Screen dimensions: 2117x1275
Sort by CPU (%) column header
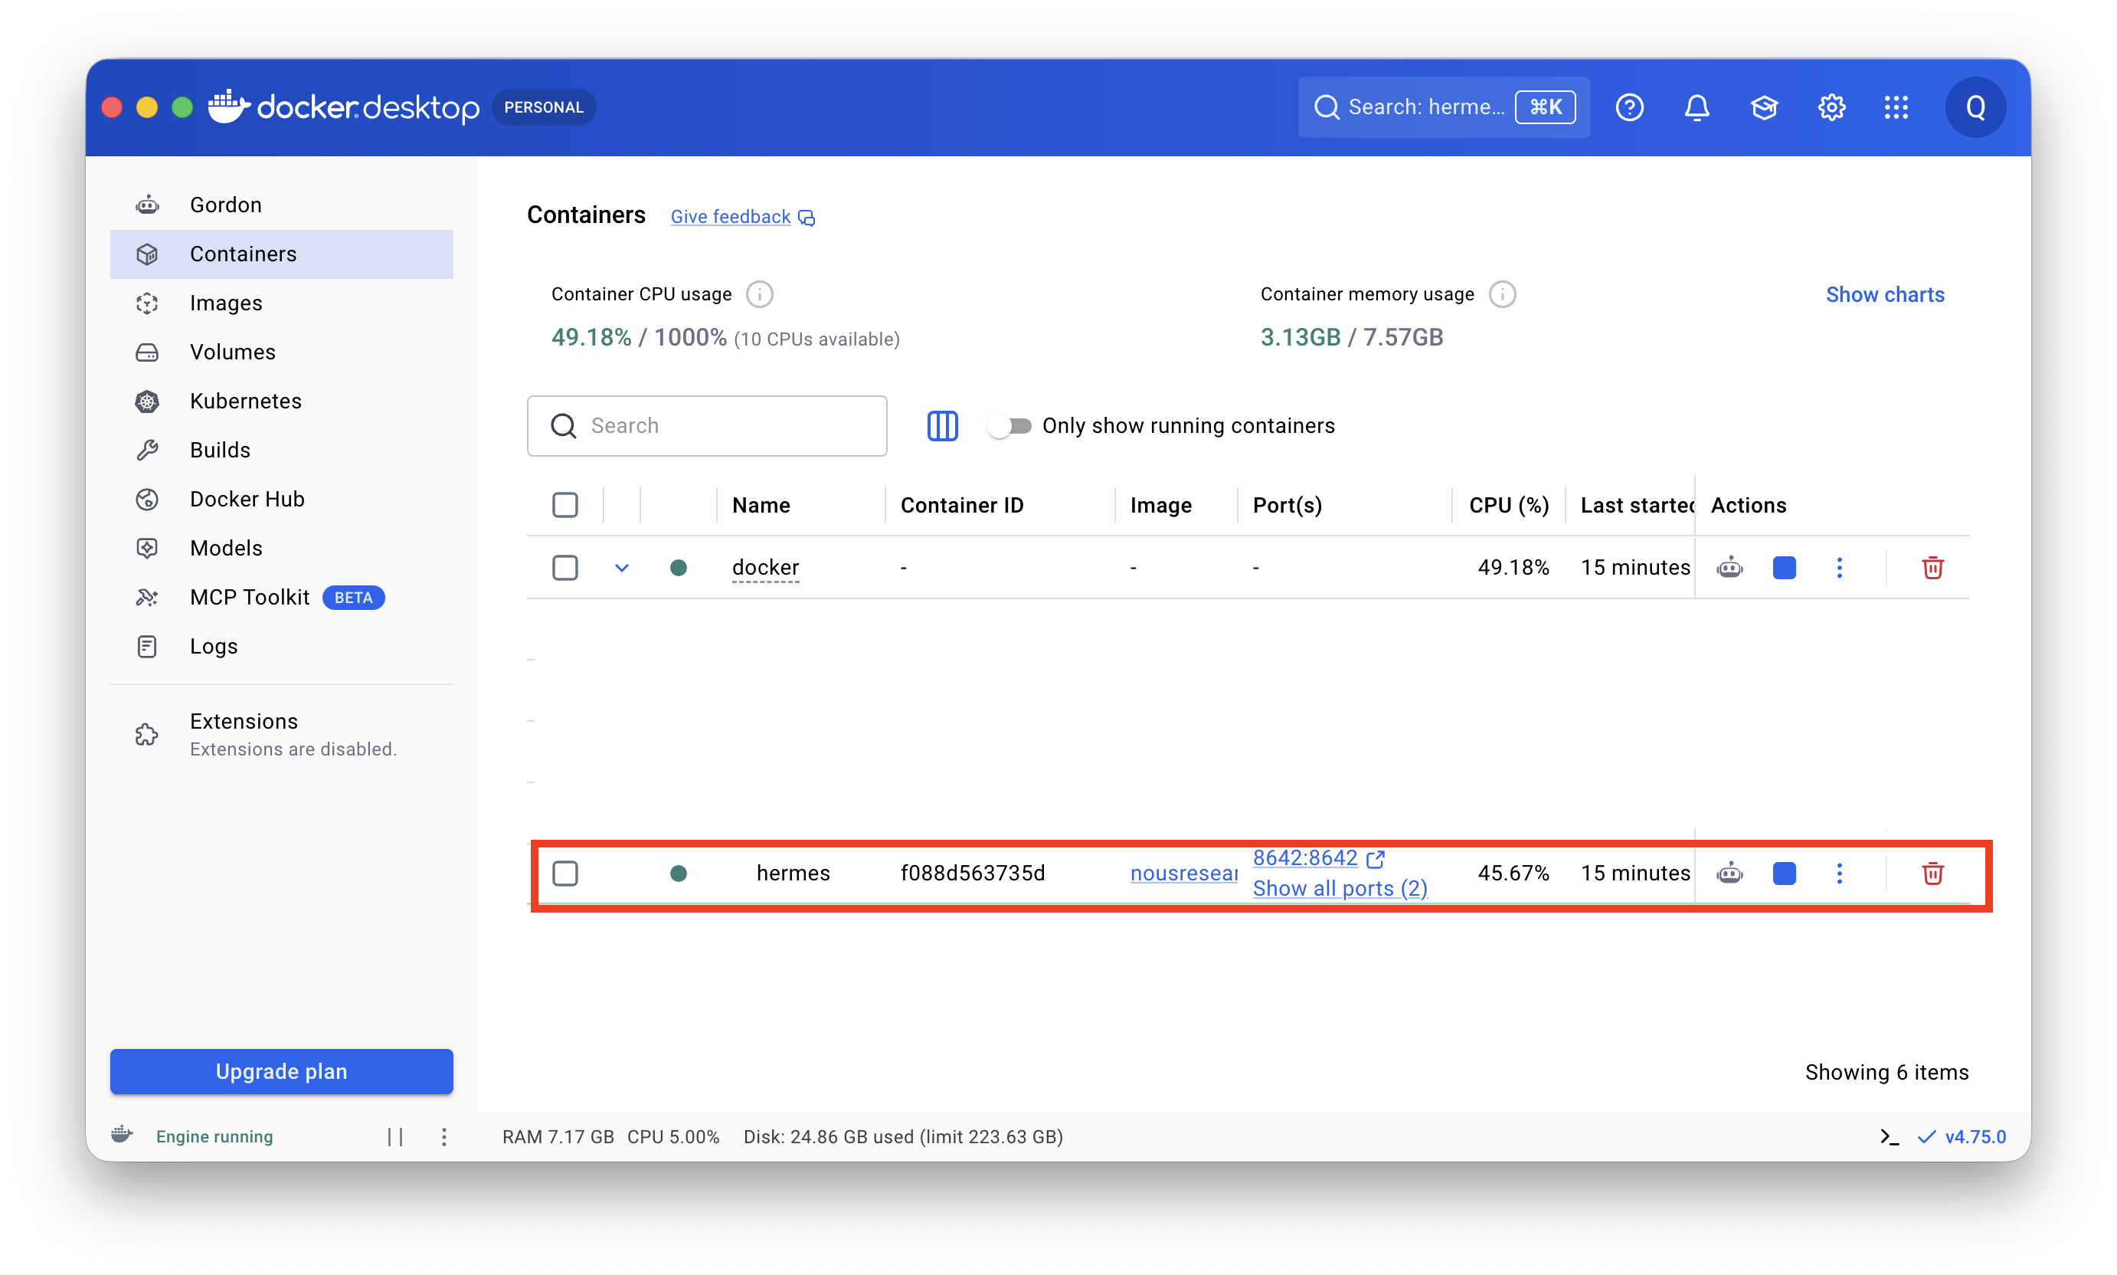pos(1508,504)
